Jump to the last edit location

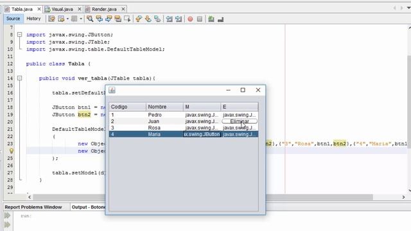51,19
